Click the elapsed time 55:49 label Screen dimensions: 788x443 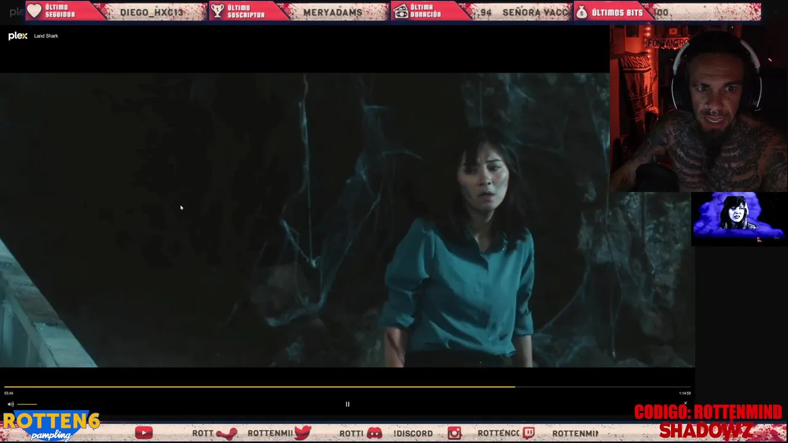(9, 393)
